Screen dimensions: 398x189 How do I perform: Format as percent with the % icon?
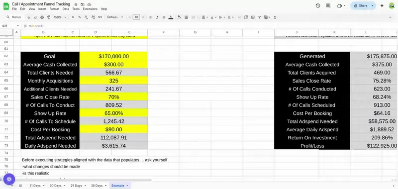80,17
